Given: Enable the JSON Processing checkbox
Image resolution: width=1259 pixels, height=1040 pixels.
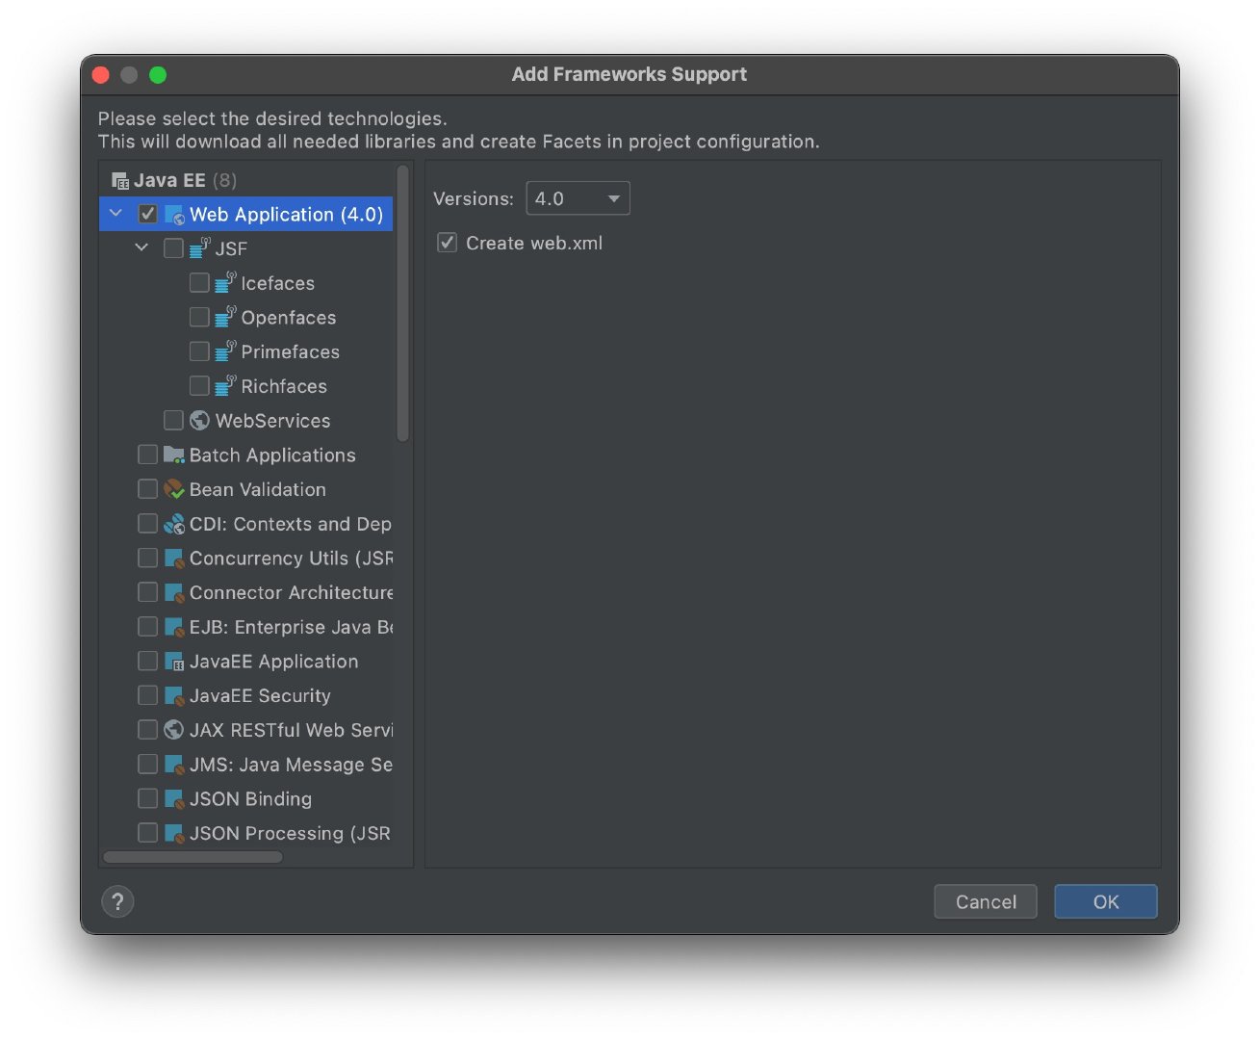Looking at the screenshot, I should coord(147,833).
